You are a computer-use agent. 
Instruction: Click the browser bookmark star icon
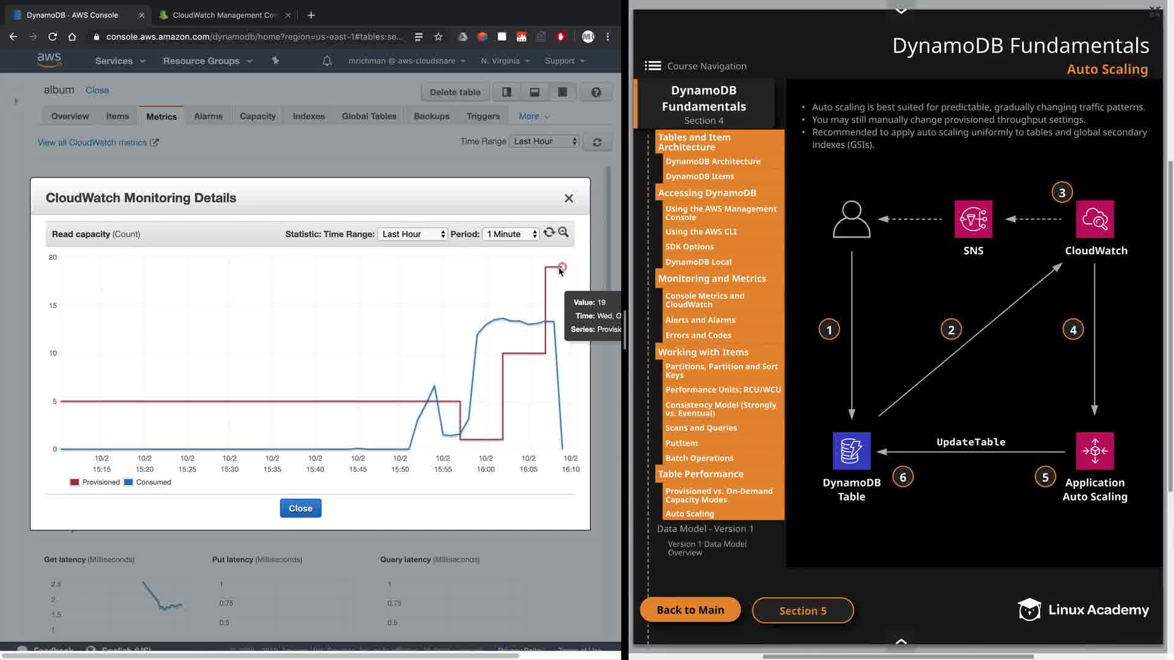[438, 37]
